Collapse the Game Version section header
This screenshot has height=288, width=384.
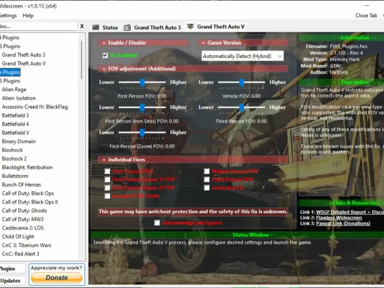pos(243,43)
